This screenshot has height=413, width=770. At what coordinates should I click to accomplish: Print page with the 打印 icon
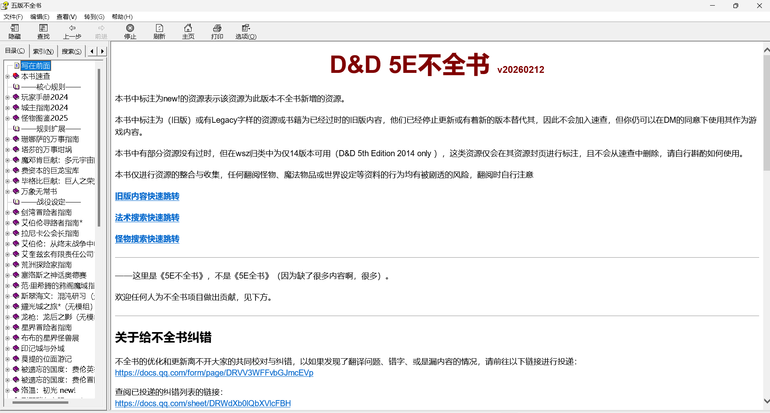click(x=217, y=28)
